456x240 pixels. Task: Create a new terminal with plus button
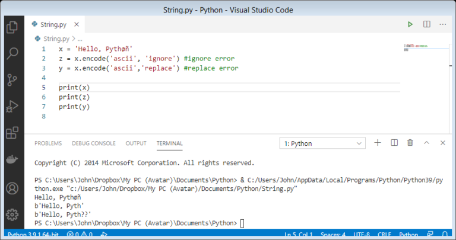pyautogui.click(x=378, y=143)
